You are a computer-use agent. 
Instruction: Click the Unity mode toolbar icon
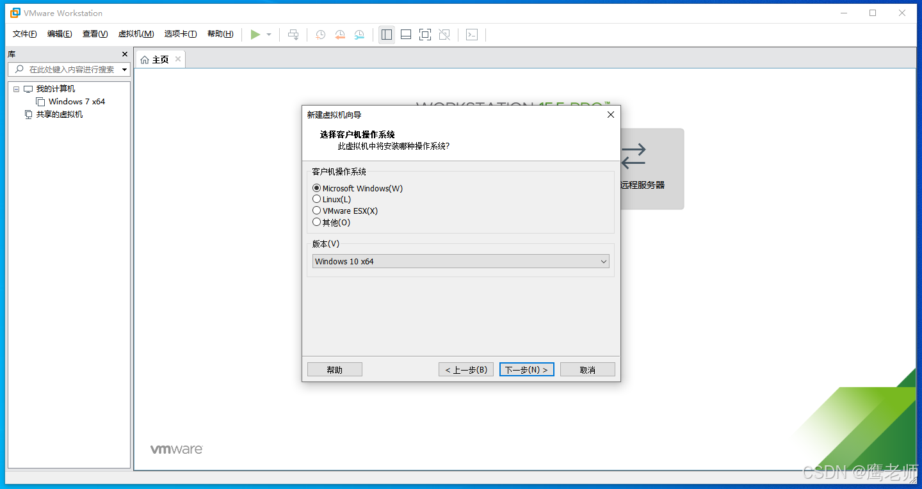(x=444, y=35)
